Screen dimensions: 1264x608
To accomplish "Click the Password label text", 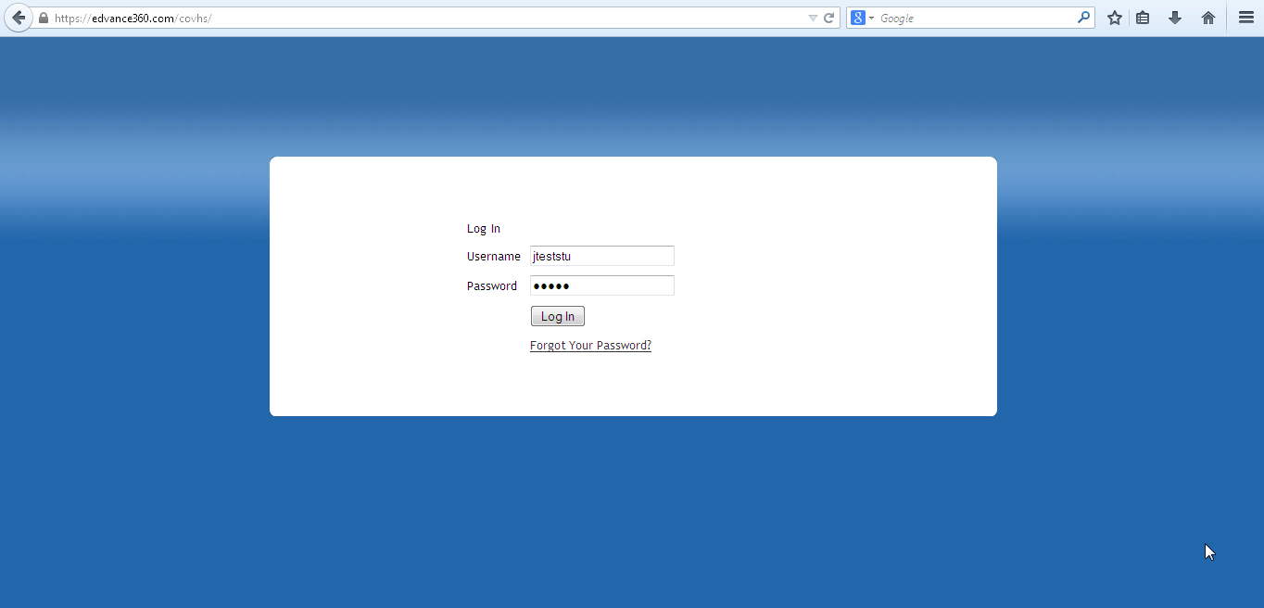I will 491,286.
